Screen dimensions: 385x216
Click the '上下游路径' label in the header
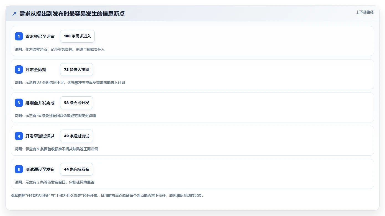[365, 12]
